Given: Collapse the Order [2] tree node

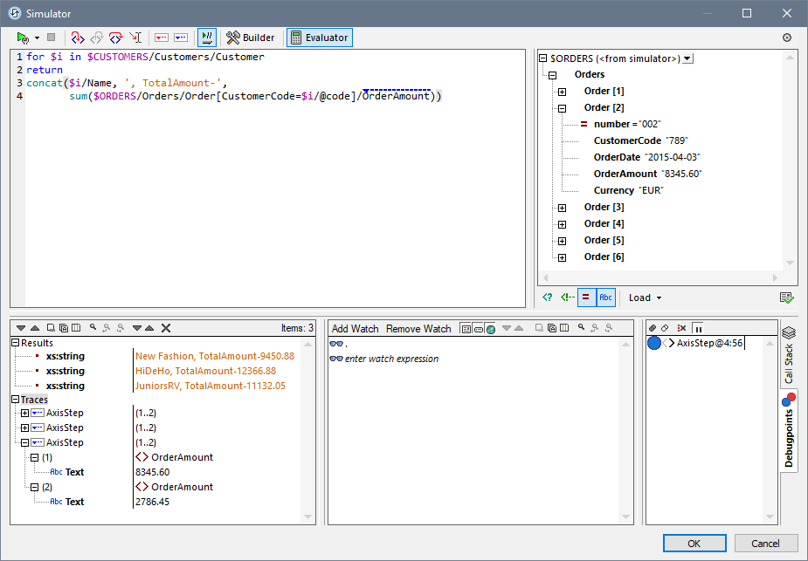Looking at the screenshot, I should tap(563, 108).
